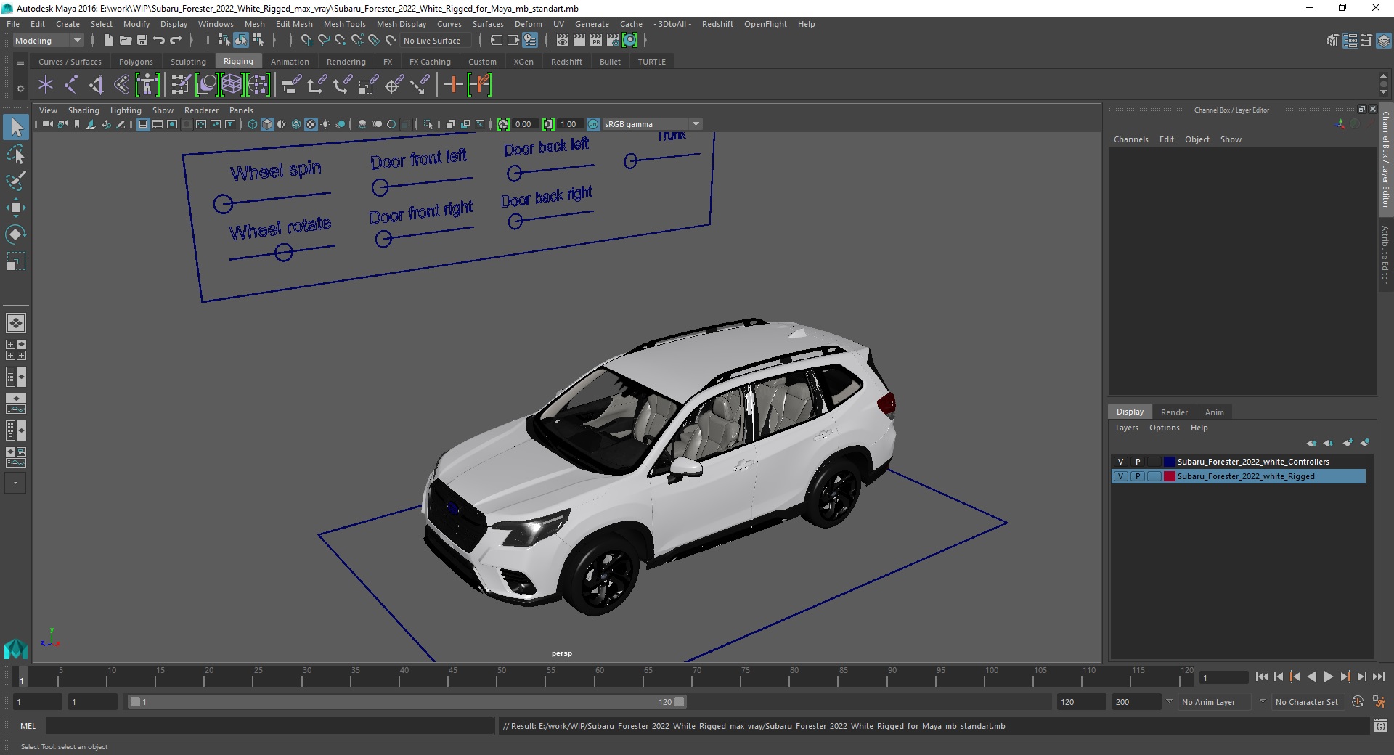The width and height of the screenshot is (1394, 755).
Task: Choose the Move tool in the toolbox
Action: click(x=15, y=208)
